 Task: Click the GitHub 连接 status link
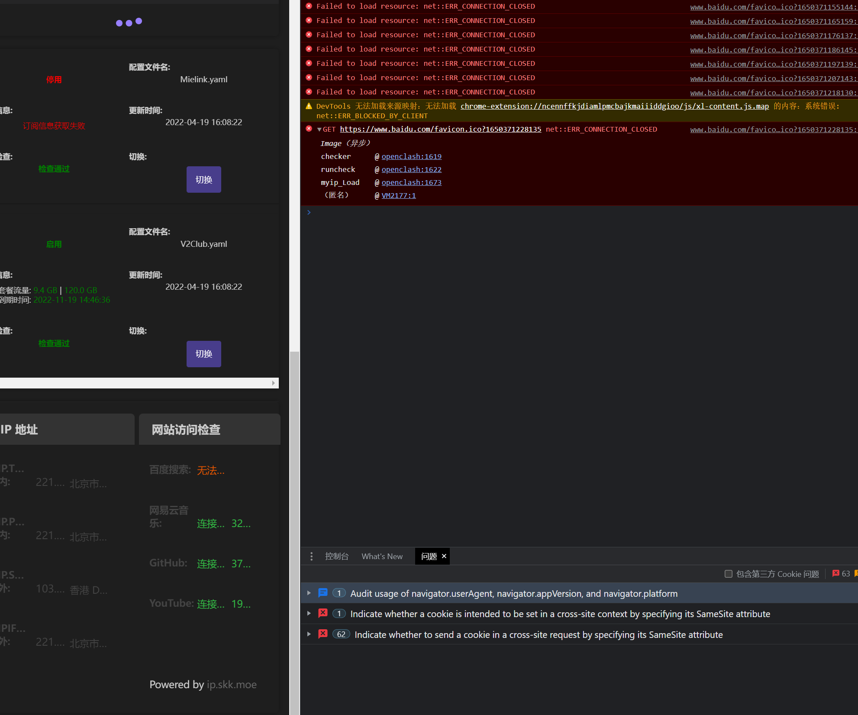pos(211,563)
